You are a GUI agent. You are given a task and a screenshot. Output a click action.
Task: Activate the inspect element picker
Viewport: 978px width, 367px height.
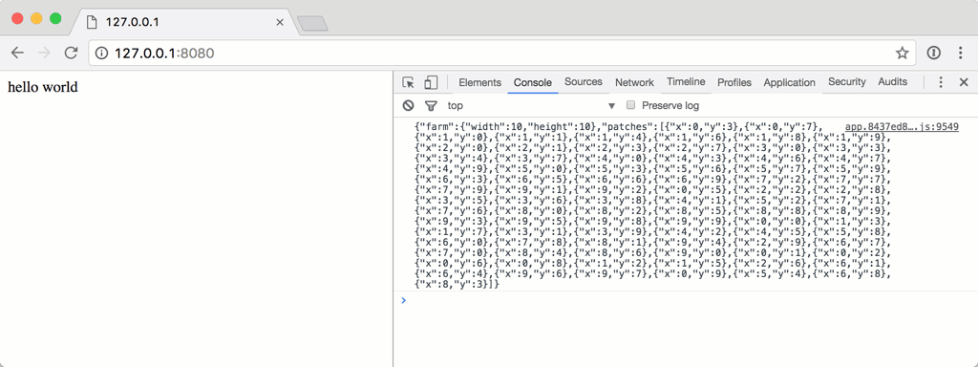[409, 82]
